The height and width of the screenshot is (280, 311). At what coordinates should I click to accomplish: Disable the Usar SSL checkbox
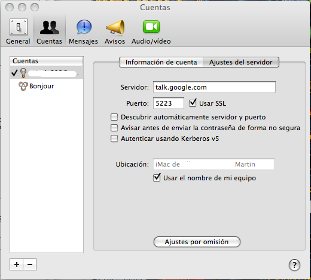(x=193, y=103)
